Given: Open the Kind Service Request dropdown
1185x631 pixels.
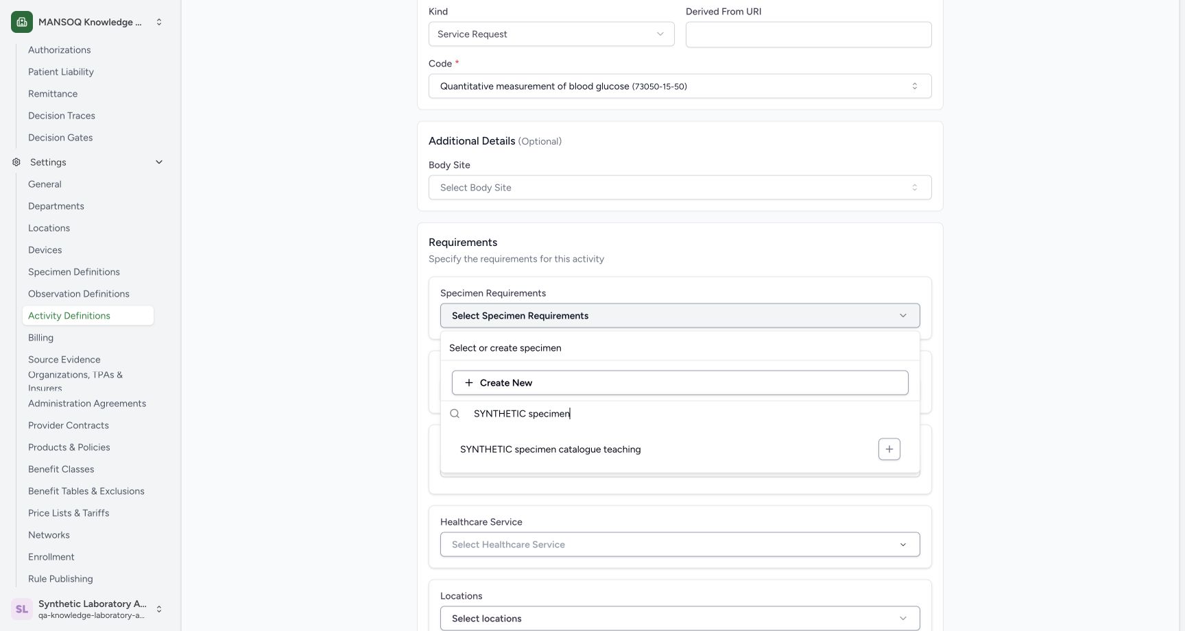Looking at the screenshot, I should [x=551, y=34].
